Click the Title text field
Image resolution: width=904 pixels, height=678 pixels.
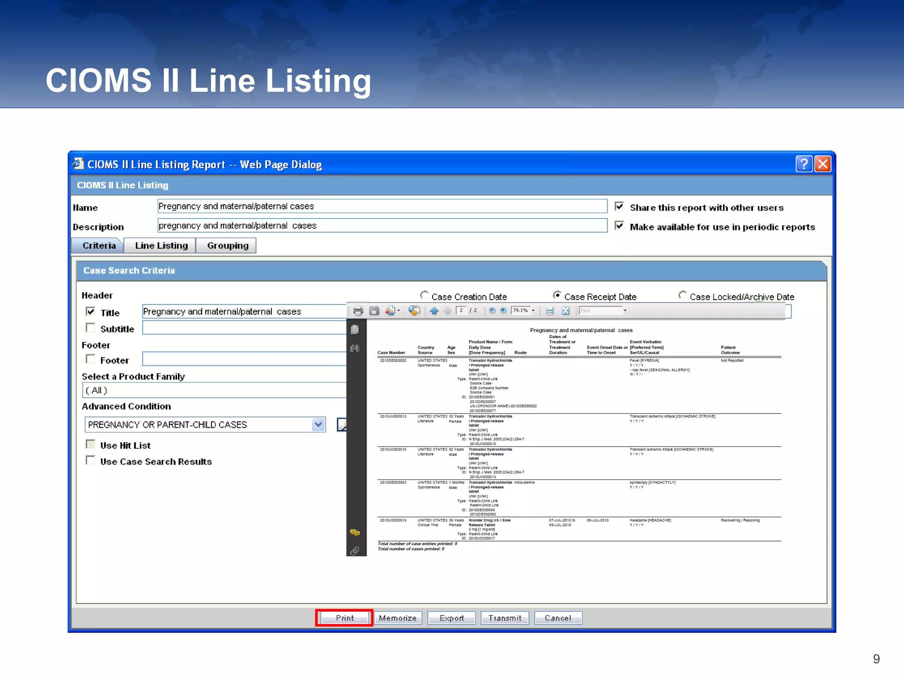point(245,312)
